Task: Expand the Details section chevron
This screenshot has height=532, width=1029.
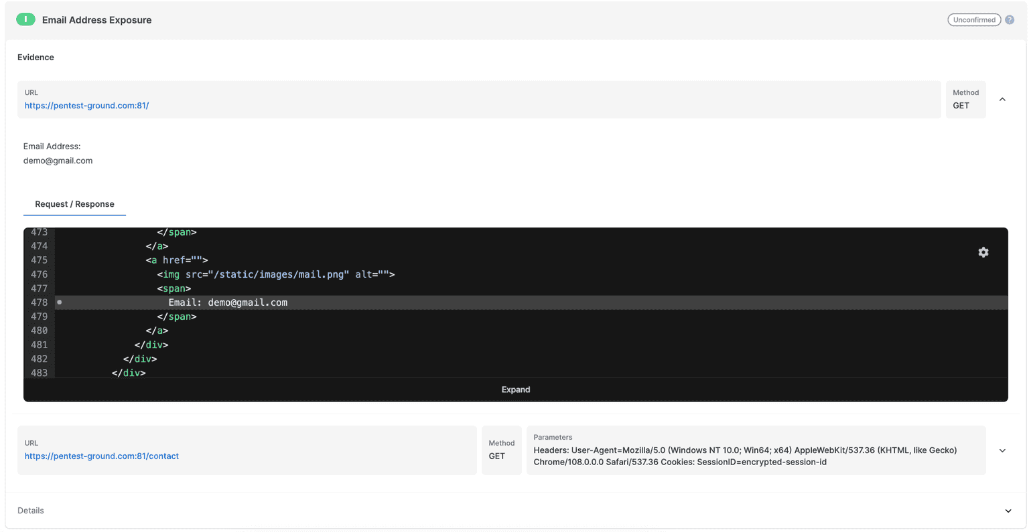Action: point(1008,511)
